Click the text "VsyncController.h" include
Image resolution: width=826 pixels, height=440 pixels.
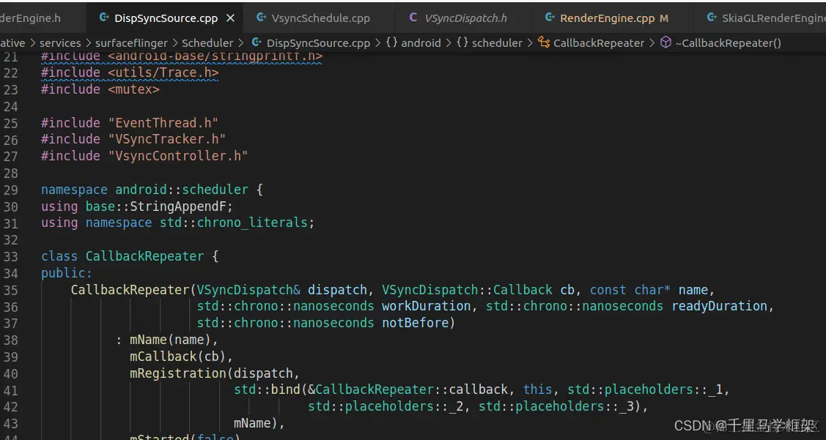point(178,156)
